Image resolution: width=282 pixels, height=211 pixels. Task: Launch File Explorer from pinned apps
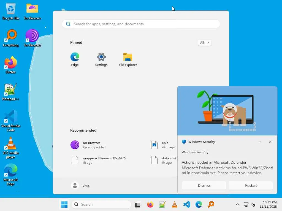tap(128, 59)
